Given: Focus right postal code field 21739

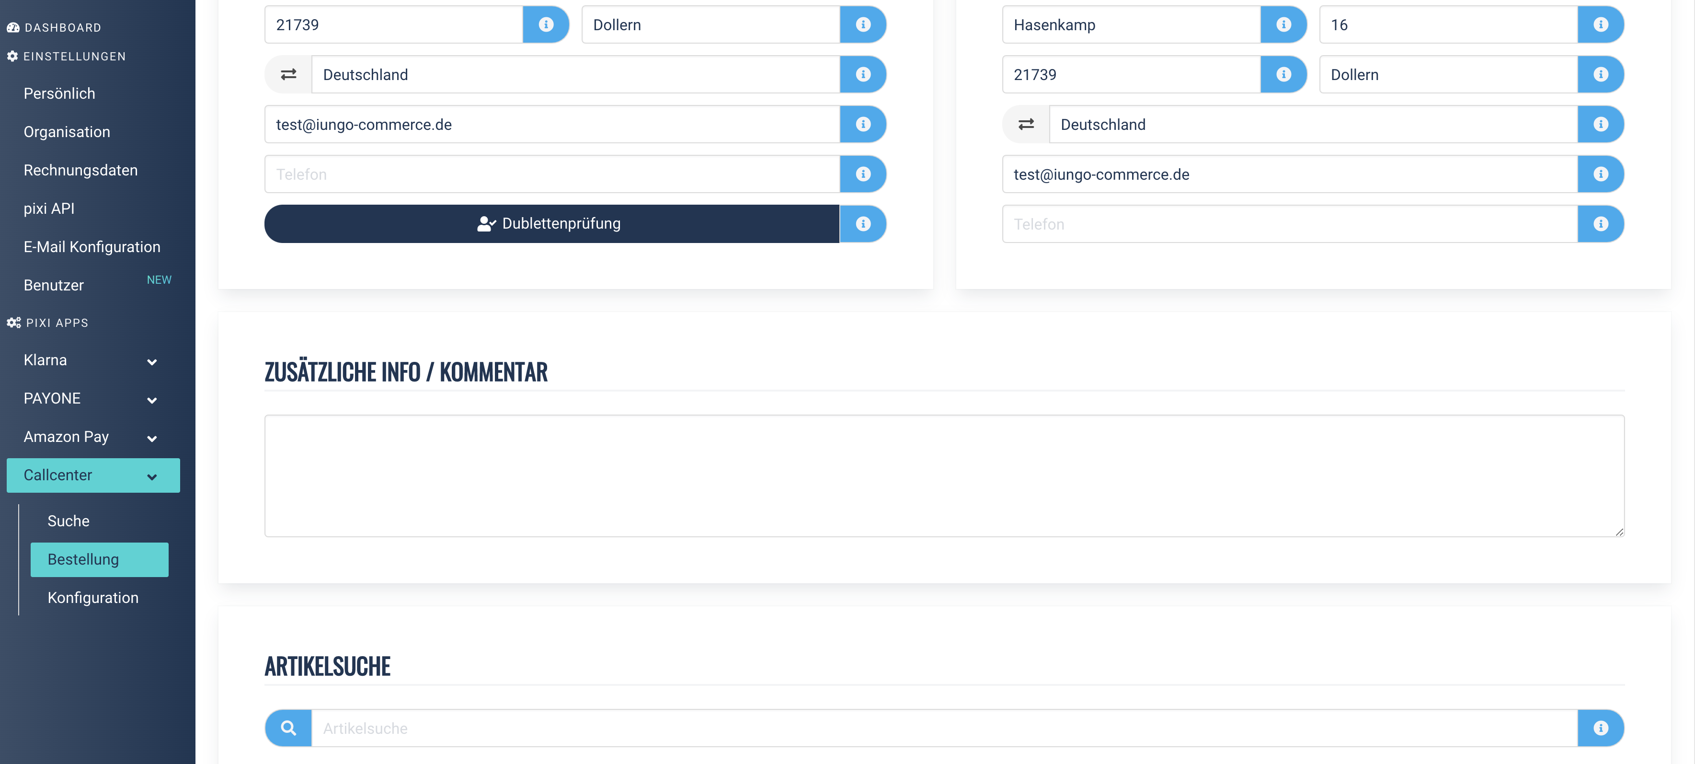Looking at the screenshot, I should [x=1132, y=74].
